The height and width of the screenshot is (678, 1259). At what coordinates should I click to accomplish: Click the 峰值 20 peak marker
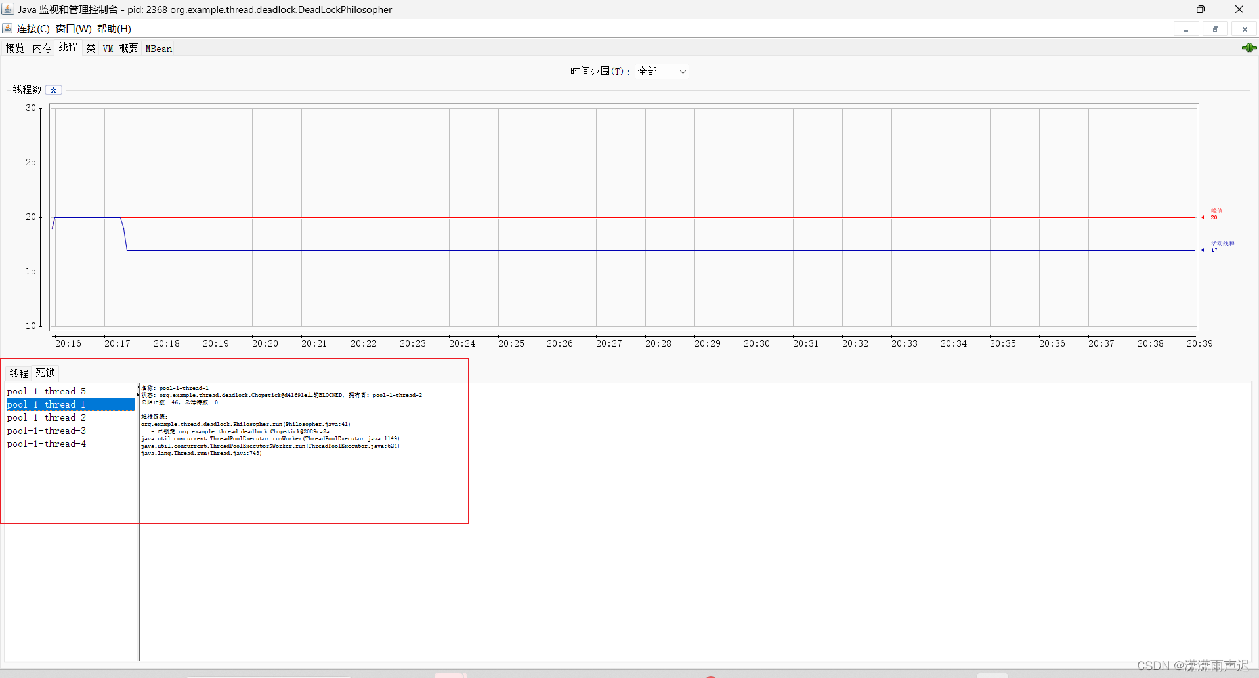tap(1213, 214)
